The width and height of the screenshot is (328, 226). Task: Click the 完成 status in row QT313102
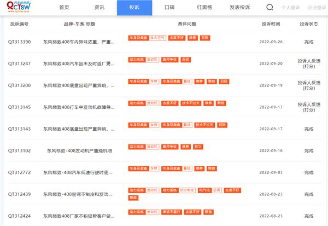pos(309,151)
